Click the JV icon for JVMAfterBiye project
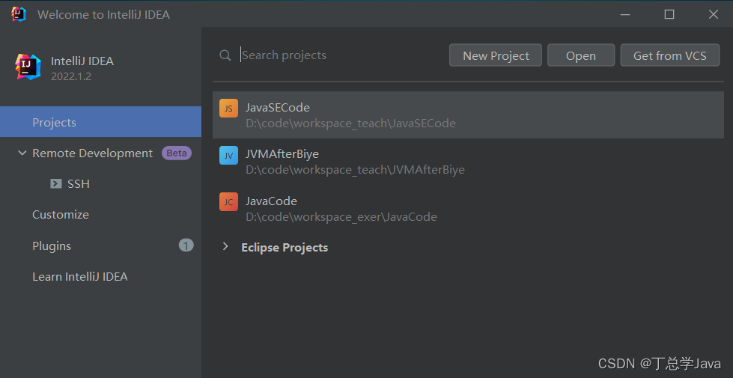 coord(228,155)
